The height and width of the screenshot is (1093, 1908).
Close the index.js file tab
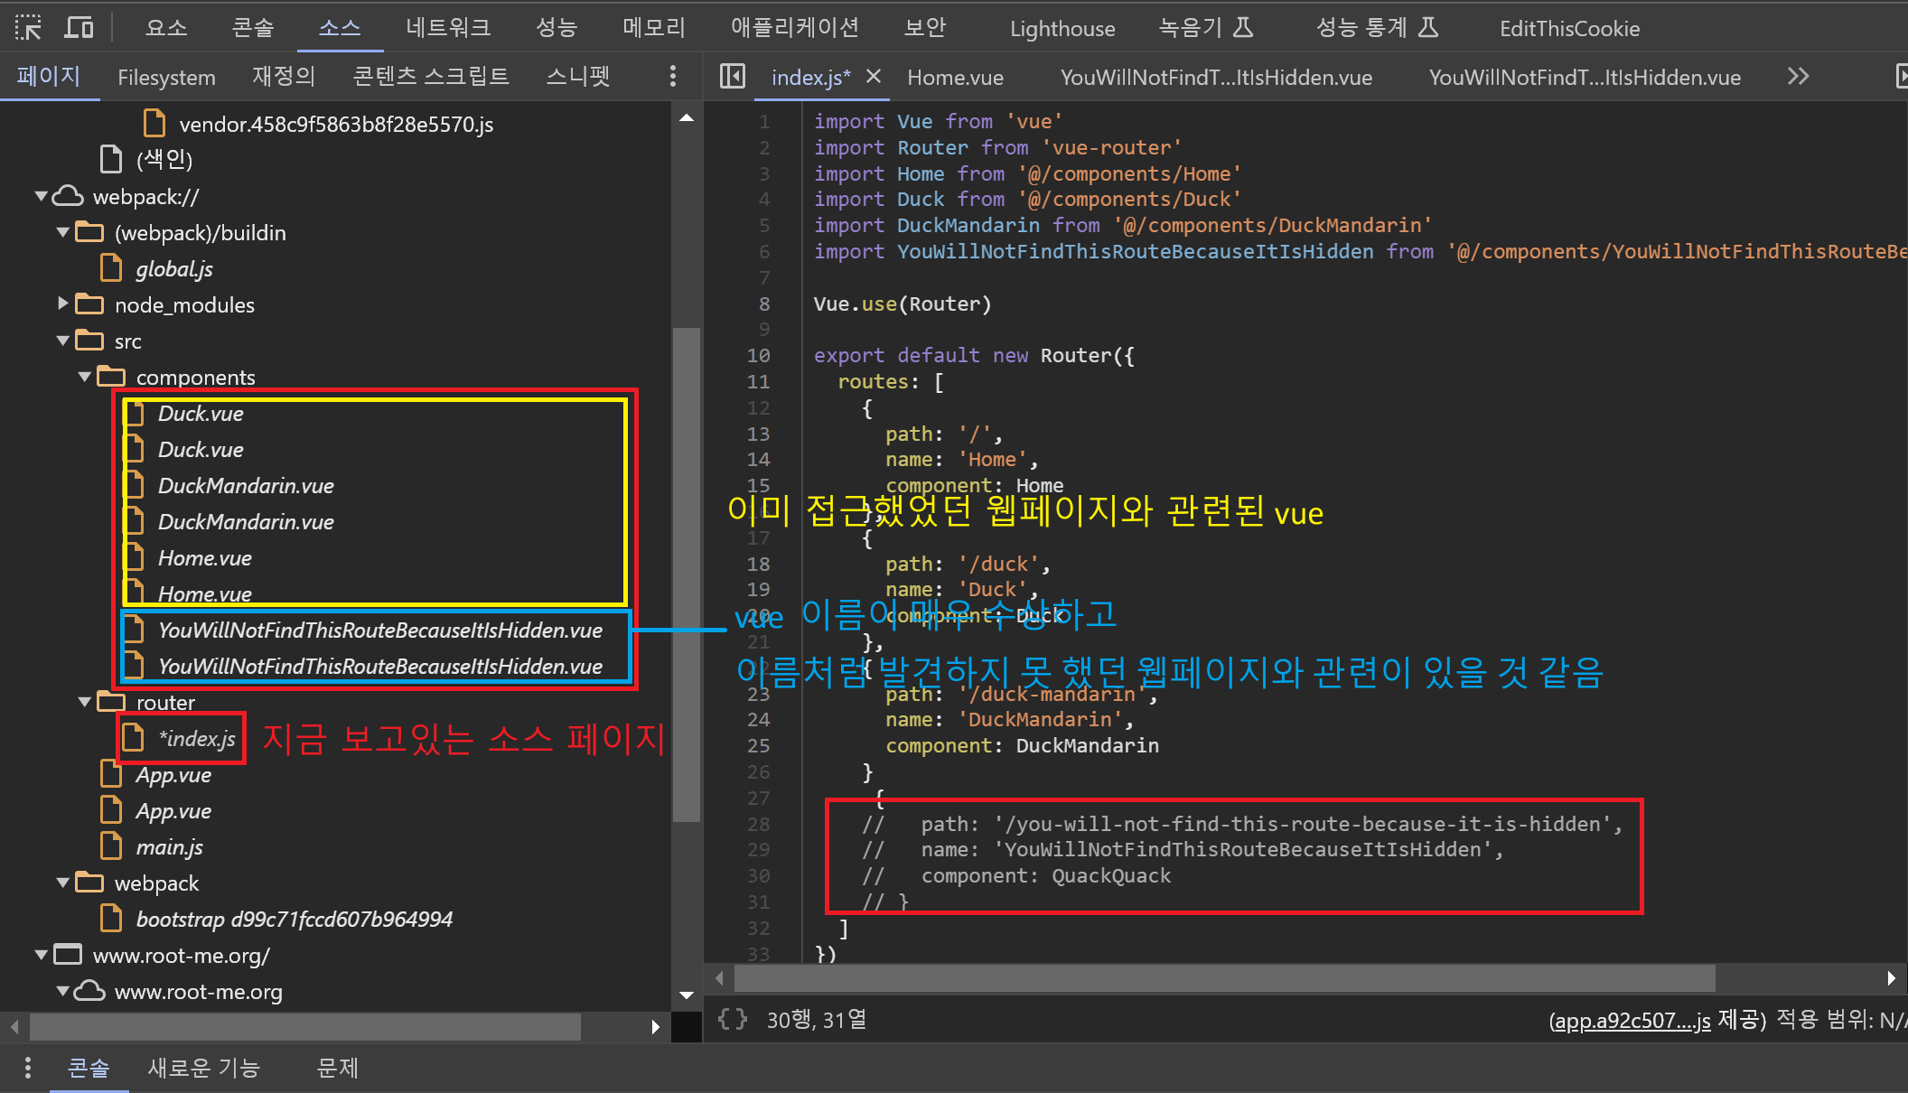point(874,77)
